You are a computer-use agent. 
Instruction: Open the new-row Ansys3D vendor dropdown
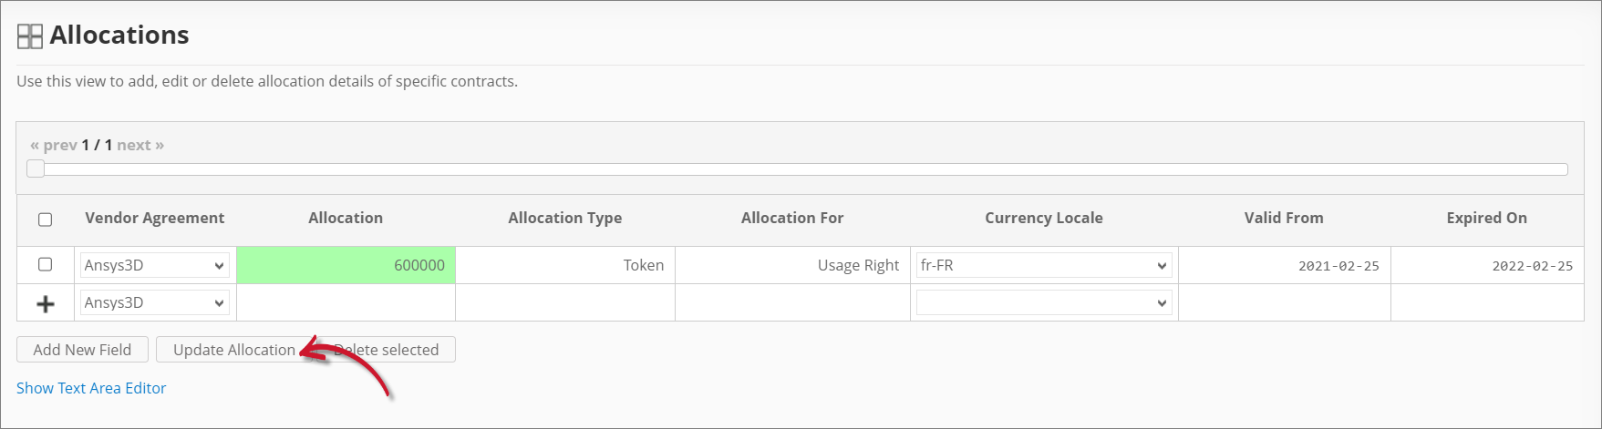[154, 302]
